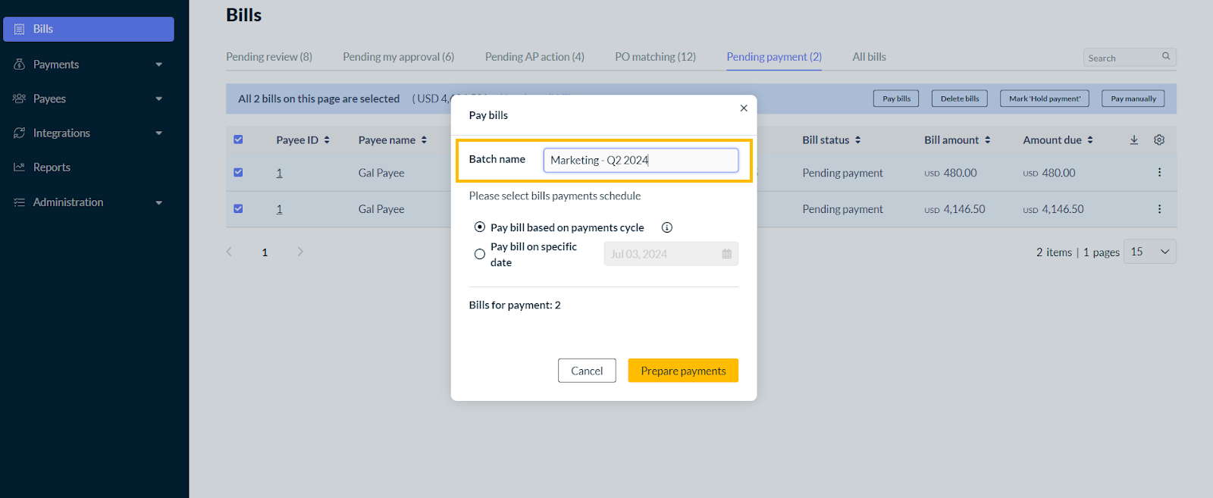The width and height of the screenshot is (1213, 498).
Task: Uncheck the 480.00 bill row checkbox
Action: [238, 172]
